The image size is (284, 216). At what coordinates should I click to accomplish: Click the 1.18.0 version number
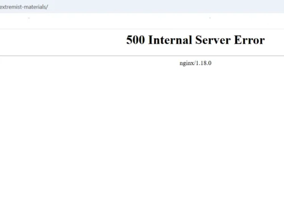pos(203,63)
